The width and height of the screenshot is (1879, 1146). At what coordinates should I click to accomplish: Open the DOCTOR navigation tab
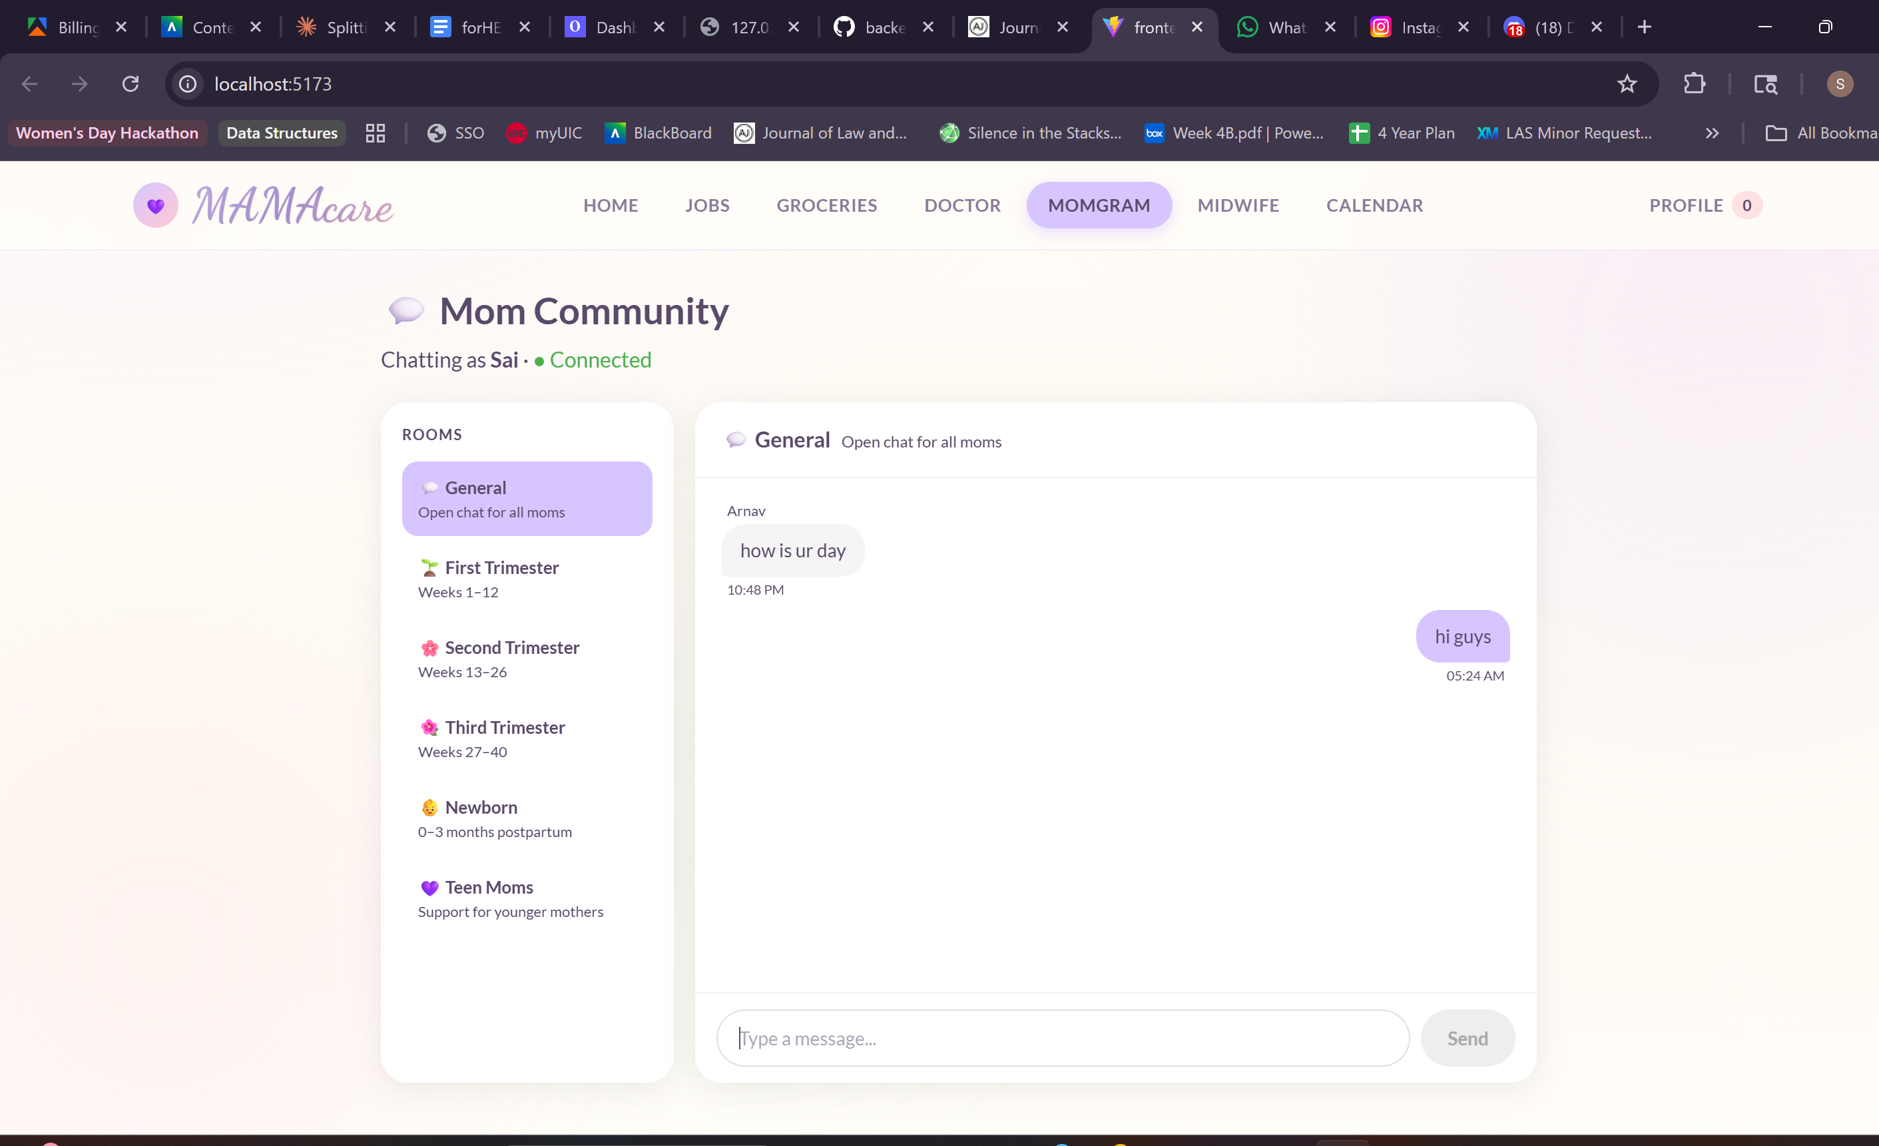point(961,205)
